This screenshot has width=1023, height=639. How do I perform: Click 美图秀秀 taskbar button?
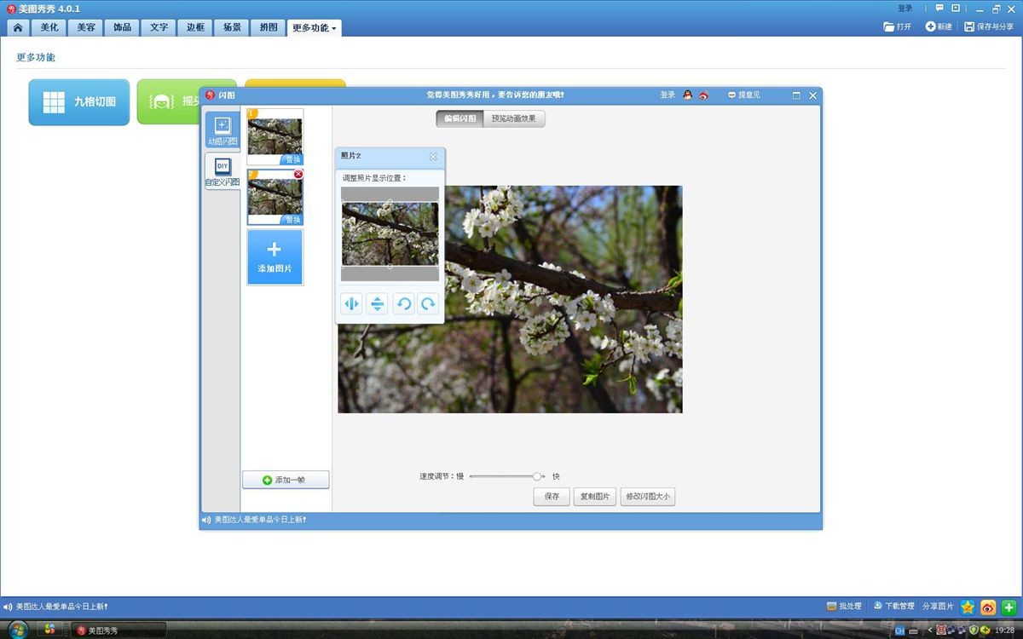point(119,630)
